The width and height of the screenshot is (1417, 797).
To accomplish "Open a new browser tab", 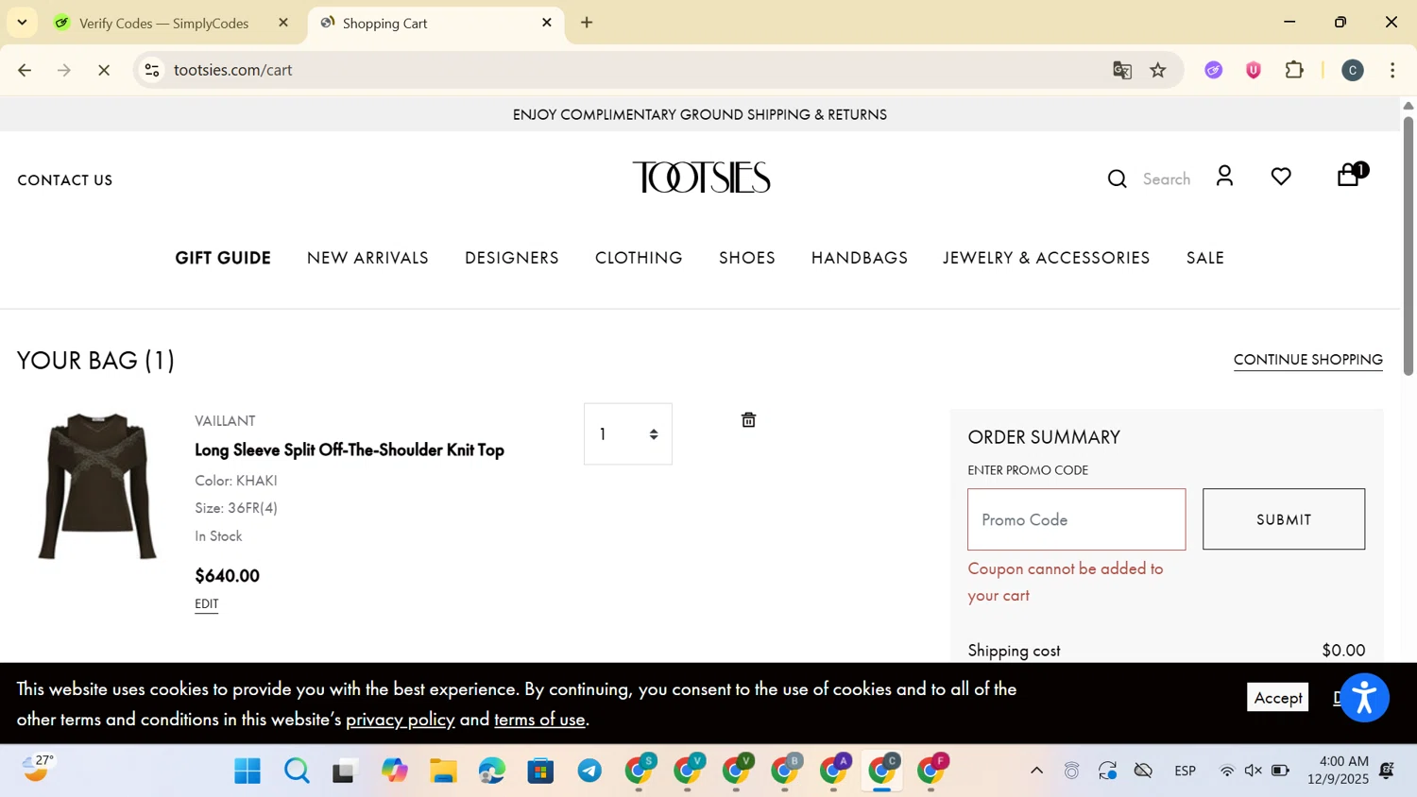I will 587,23.
